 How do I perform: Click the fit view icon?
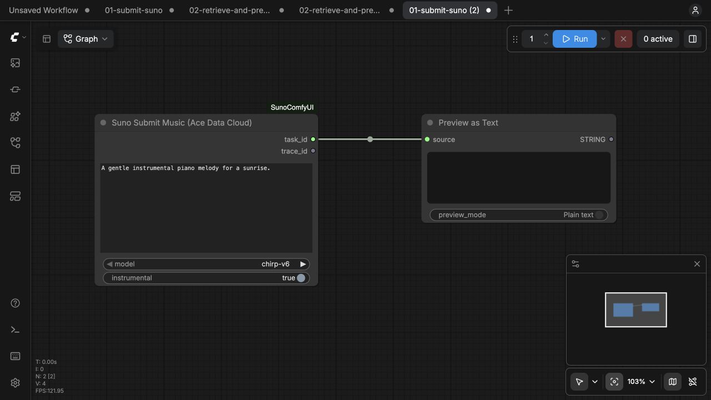click(x=614, y=382)
